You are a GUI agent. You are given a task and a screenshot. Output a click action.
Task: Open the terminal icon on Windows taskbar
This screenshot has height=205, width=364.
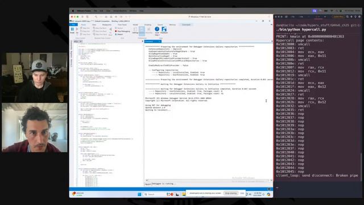point(177,194)
